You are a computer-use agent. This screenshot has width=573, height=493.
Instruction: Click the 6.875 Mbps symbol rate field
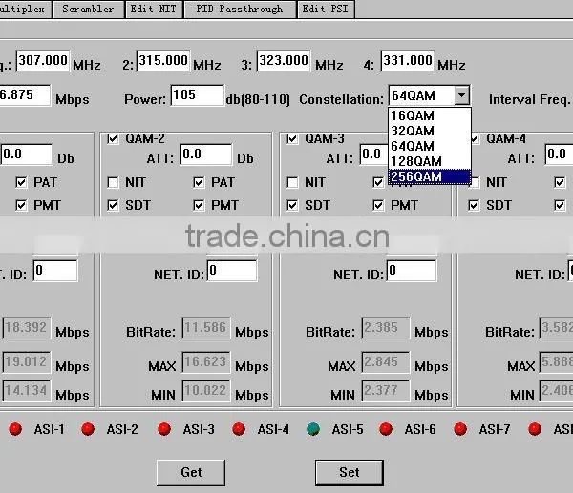[24, 95]
